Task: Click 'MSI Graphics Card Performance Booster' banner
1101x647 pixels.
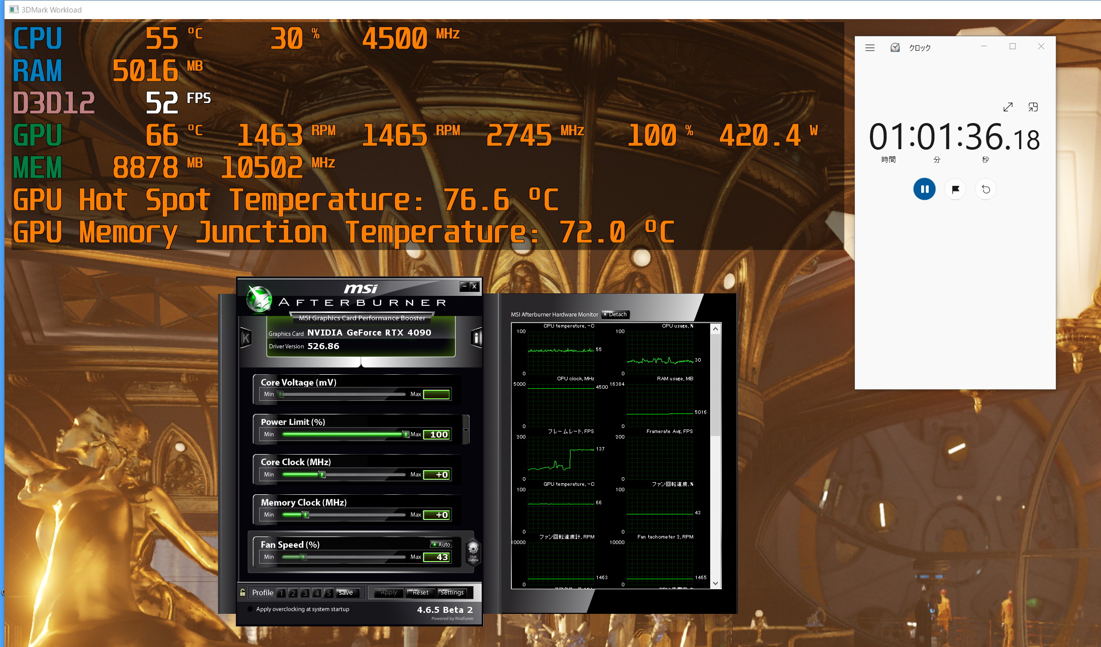Action: click(x=362, y=318)
